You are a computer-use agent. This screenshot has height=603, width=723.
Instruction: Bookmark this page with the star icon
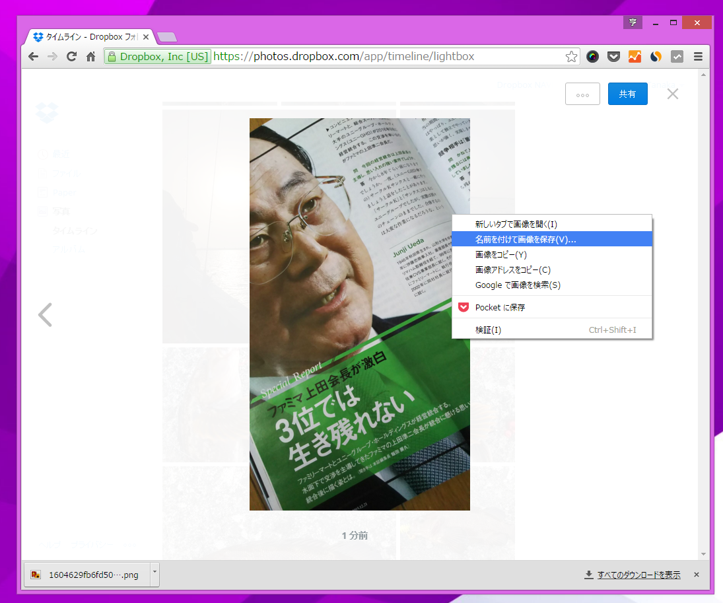pos(571,57)
